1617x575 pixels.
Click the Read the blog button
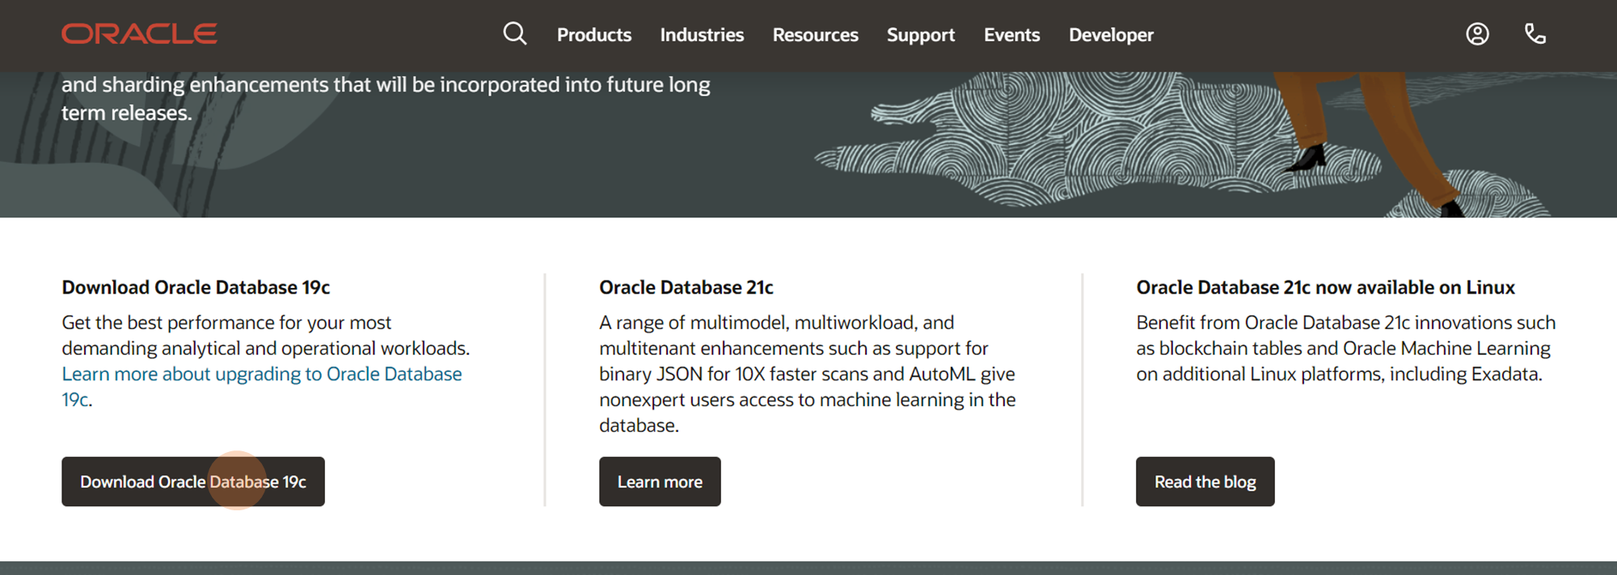click(x=1205, y=482)
